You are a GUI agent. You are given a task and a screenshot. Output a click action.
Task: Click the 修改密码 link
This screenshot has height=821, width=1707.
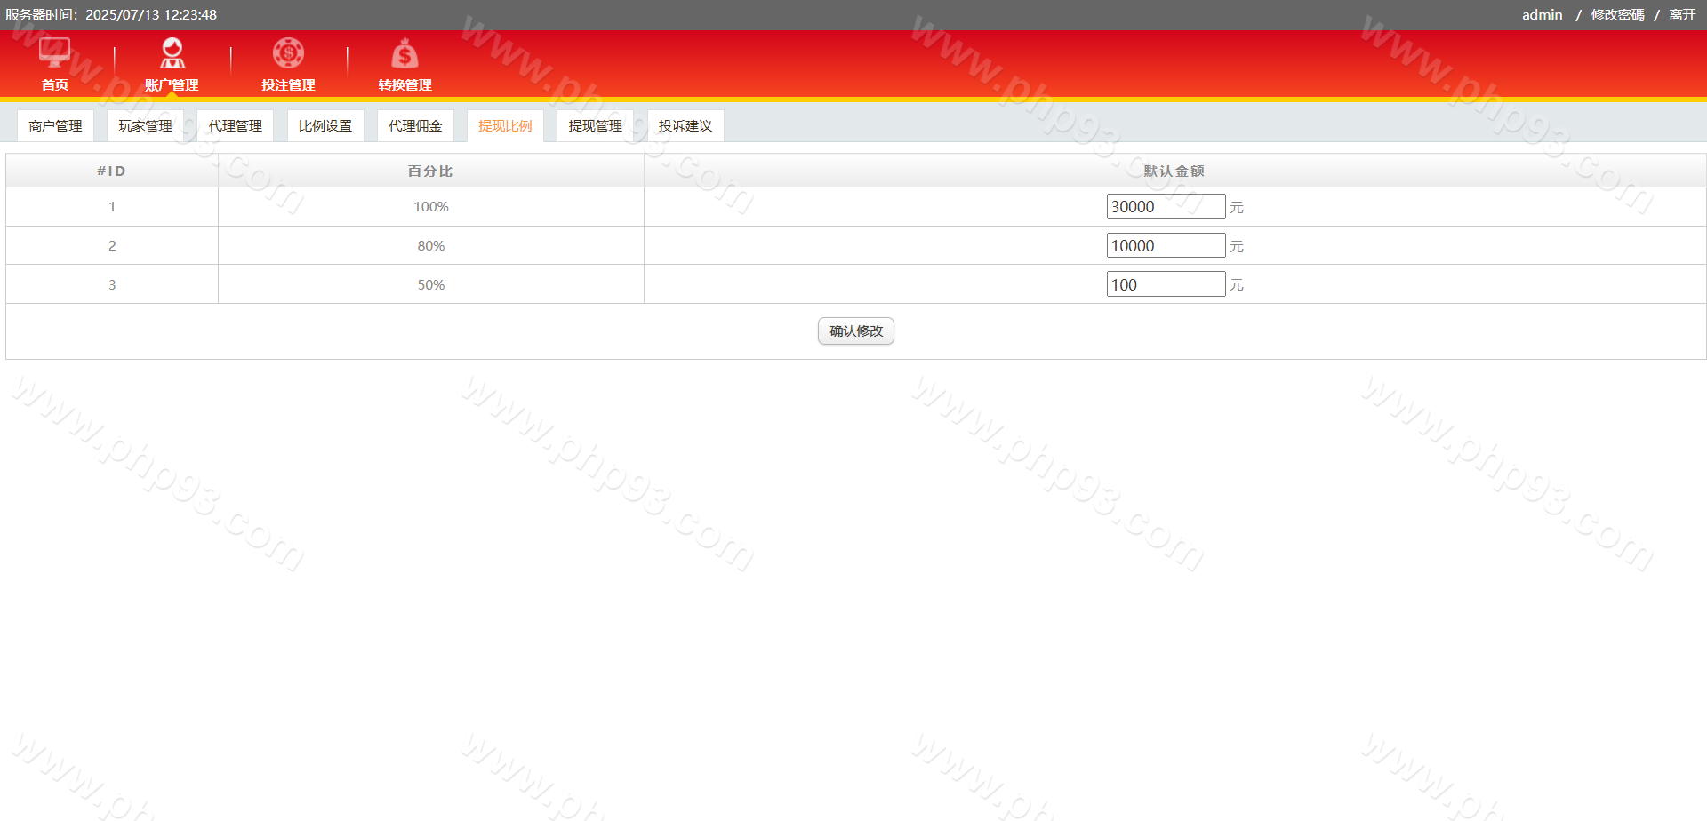tap(1617, 15)
